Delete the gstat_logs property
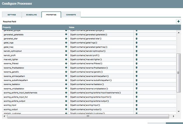 (x=137, y=42)
